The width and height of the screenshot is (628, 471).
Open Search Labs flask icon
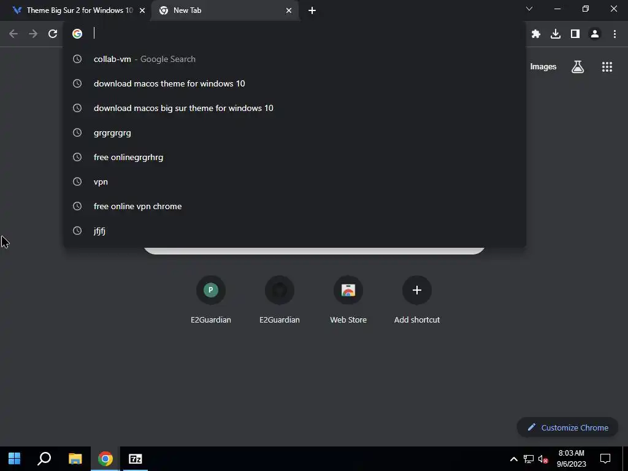(578, 66)
